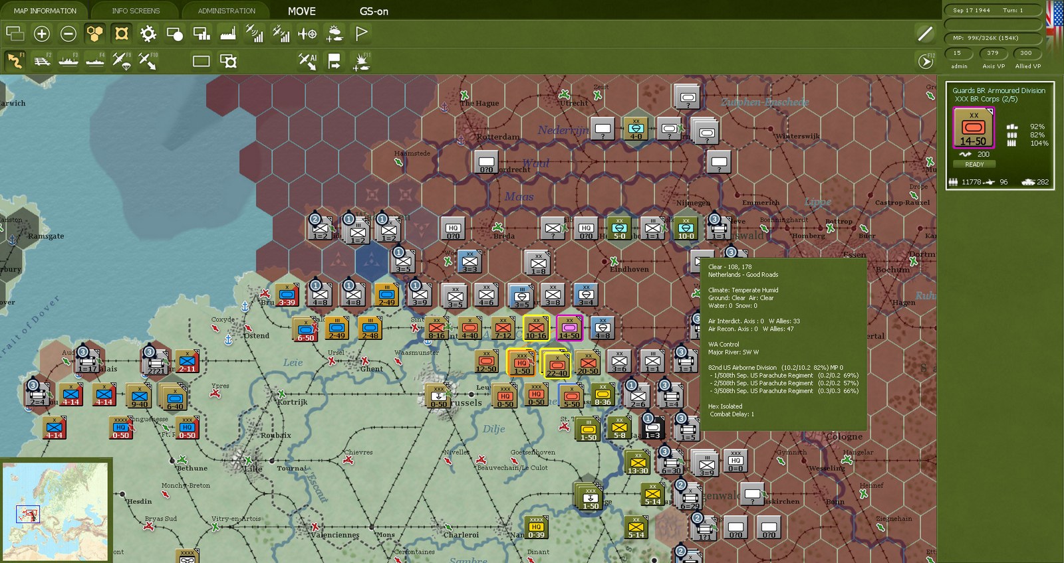Click the gear-shaped toolbar icon
The image size is (1064, 563).
click(148, 33)
